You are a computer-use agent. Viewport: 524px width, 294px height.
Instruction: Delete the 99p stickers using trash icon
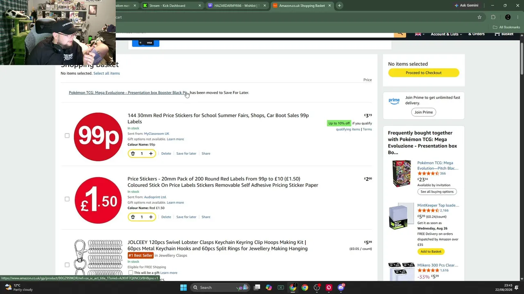[133, 154]
